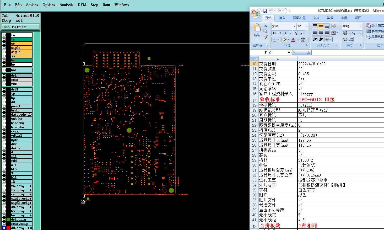
Task: Click the bottom vertical align icon
Action: (327, 26)
